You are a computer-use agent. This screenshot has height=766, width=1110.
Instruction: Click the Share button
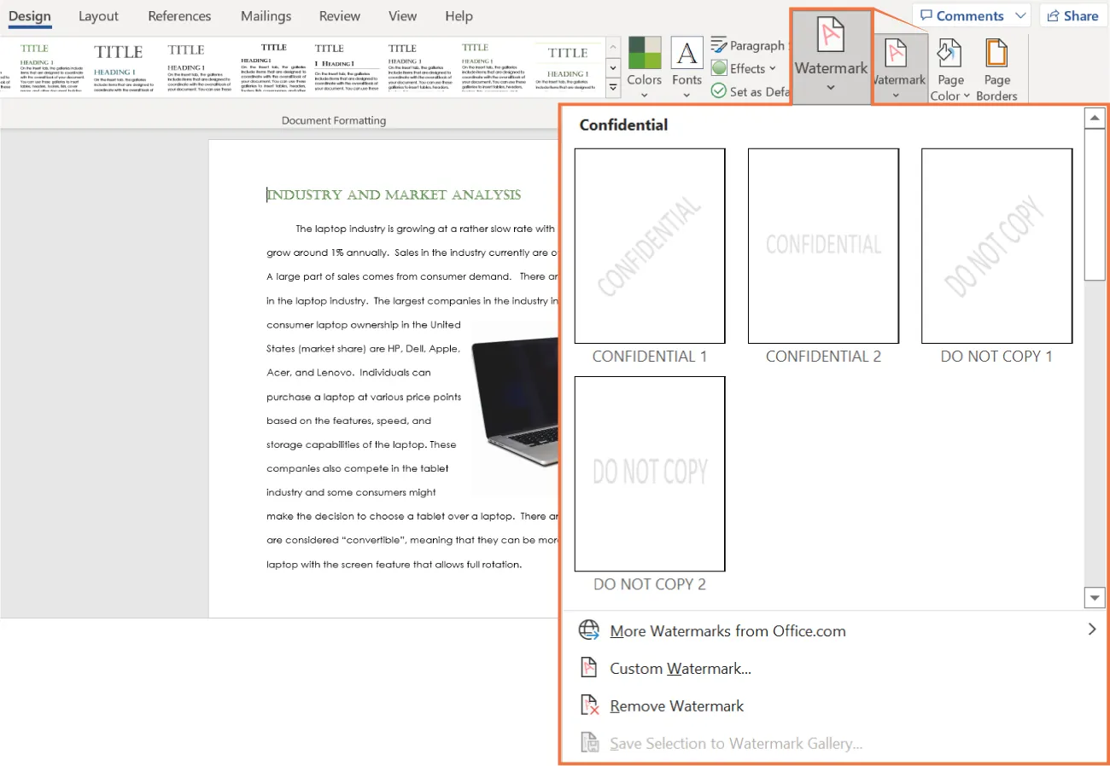[x=1072, y=15]
